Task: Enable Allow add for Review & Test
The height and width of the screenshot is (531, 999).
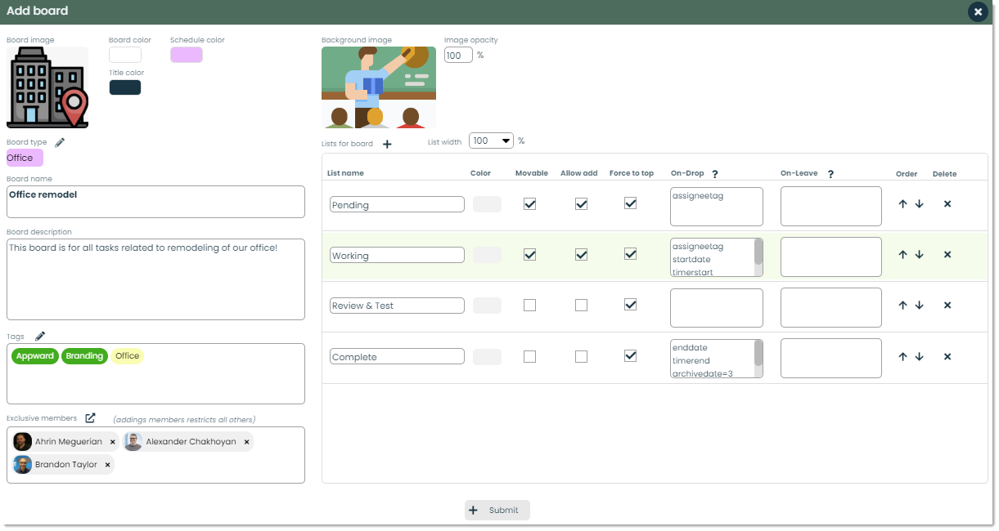Action: pyautogui.click(x=581, y=305)
